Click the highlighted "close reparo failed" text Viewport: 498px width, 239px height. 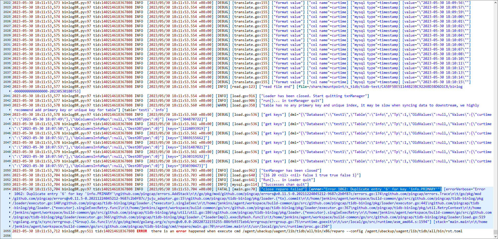coord(283,189)
